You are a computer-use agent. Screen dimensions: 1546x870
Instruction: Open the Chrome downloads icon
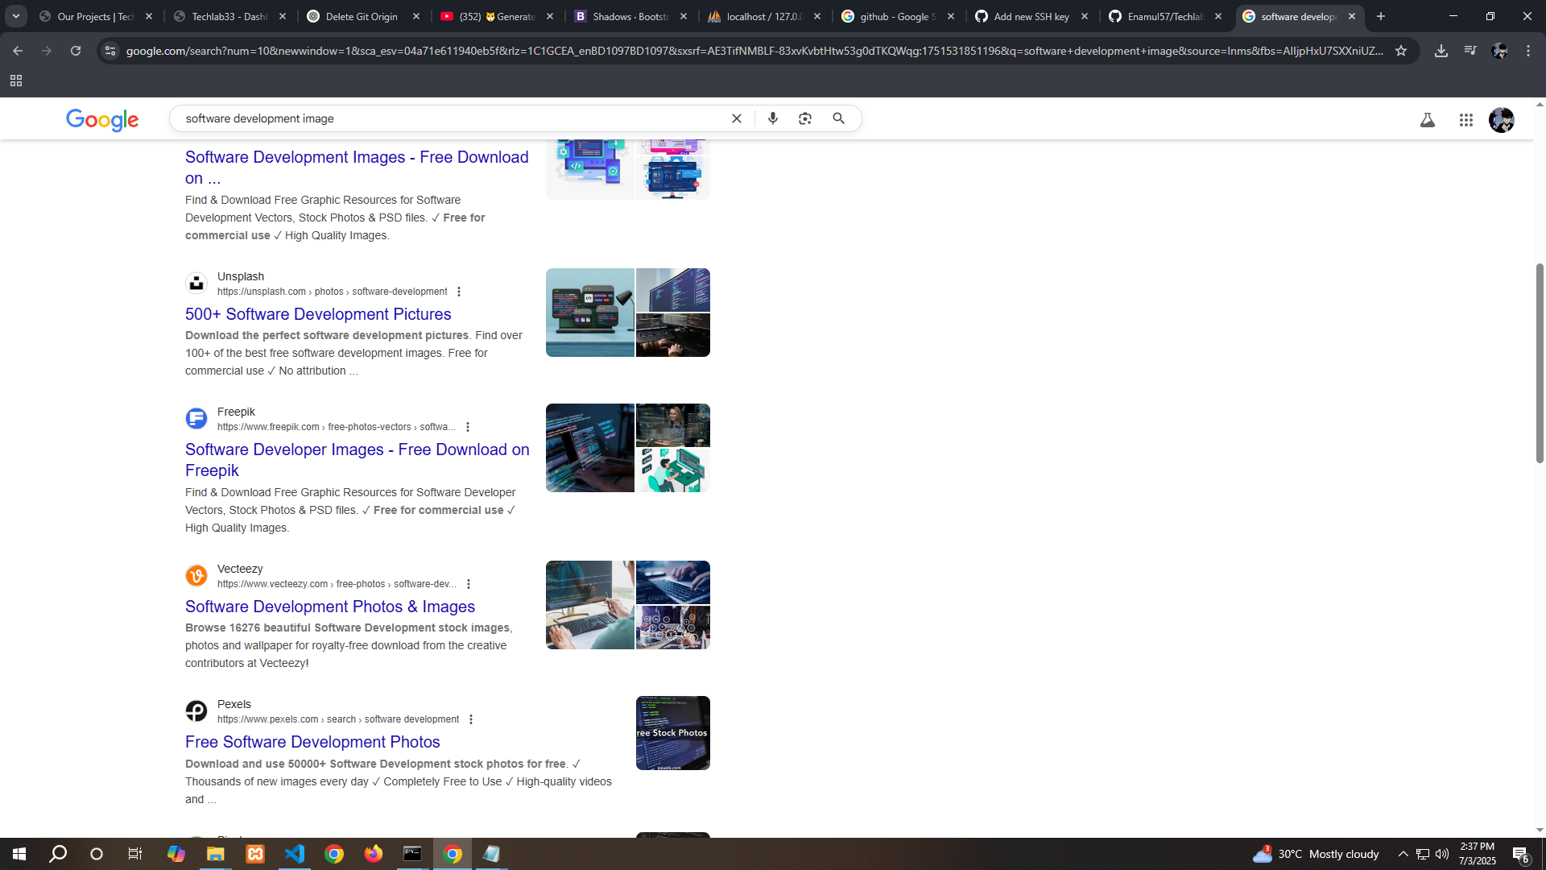[x=1441, y=51]
